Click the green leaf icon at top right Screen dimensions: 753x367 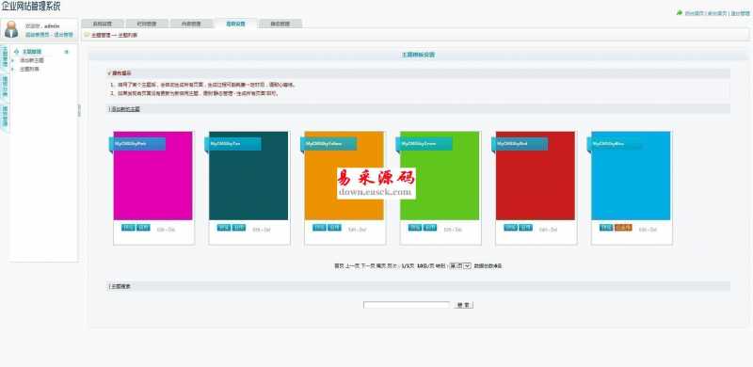tap(680, 13)
